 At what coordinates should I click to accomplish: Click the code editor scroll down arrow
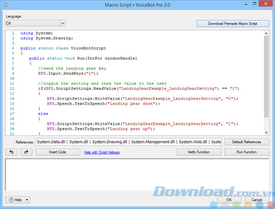266,132
